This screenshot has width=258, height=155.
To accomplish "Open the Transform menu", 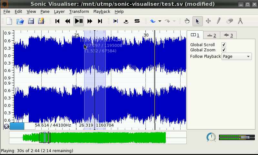I will pos(79,12).
